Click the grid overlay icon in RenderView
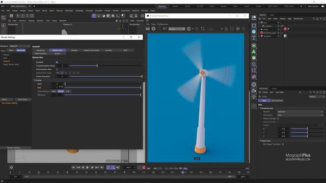326x183 pixels. pos(232,29)
